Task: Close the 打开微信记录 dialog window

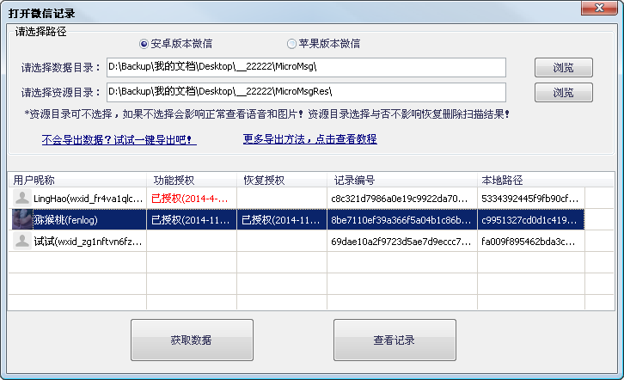Action: [594, 9]
